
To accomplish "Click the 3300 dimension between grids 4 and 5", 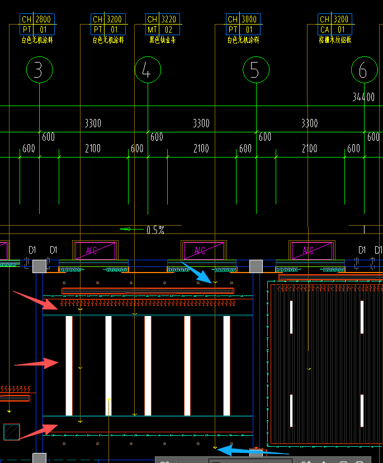I will (201, 123).
